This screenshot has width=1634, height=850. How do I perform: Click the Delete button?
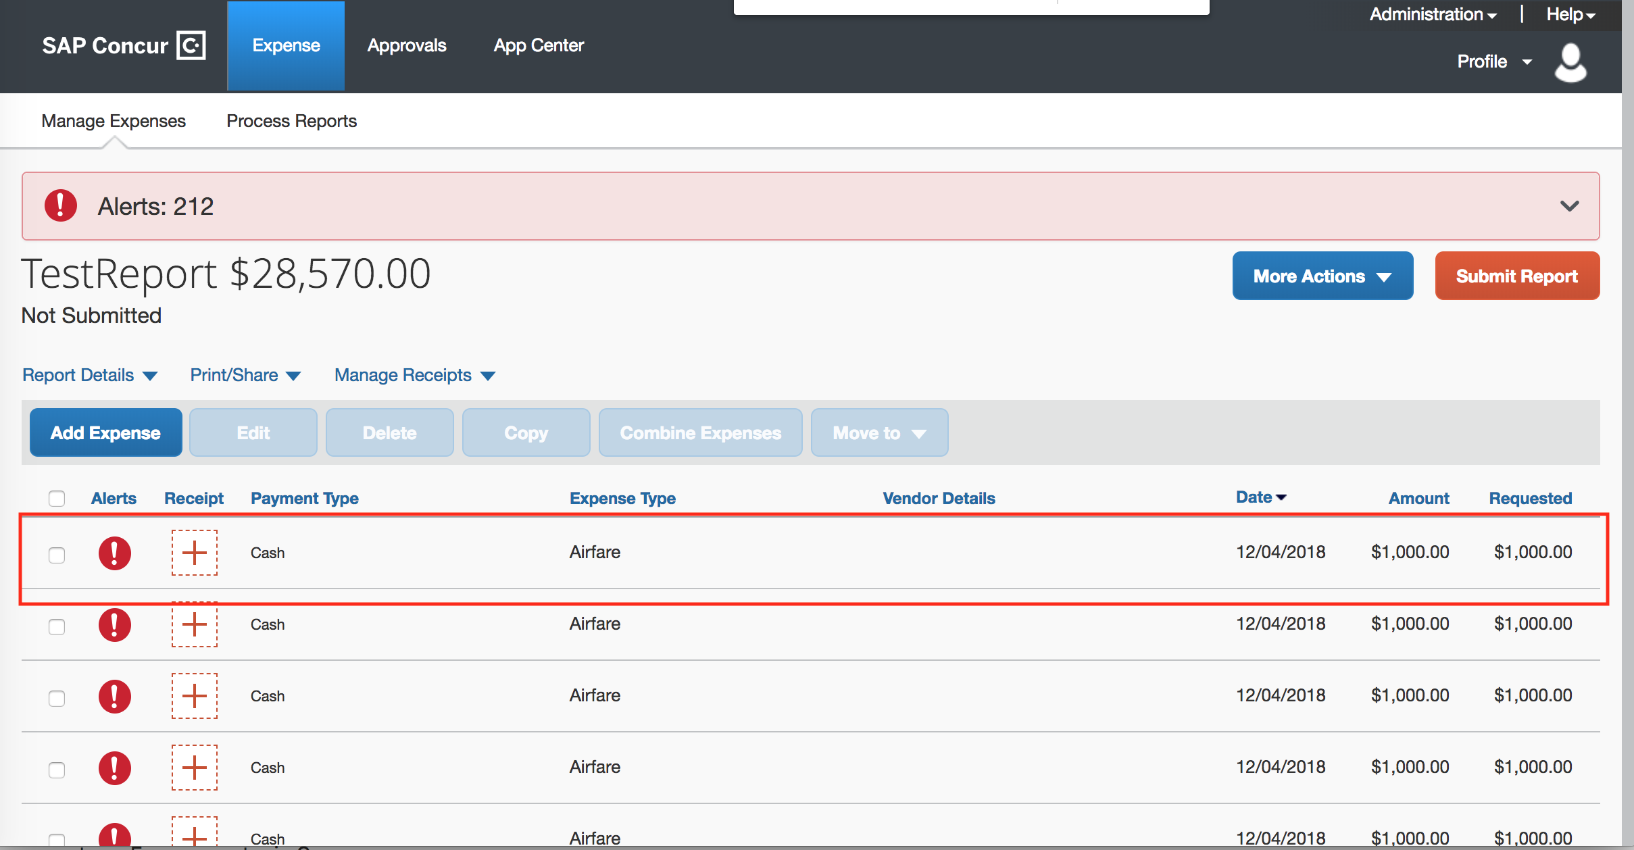click(390, 432)
